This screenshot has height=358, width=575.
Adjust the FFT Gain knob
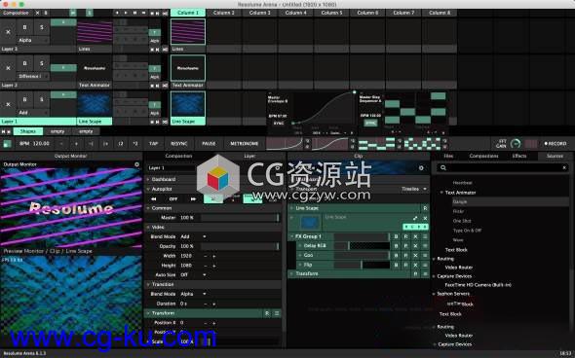(x=516, y=144)
